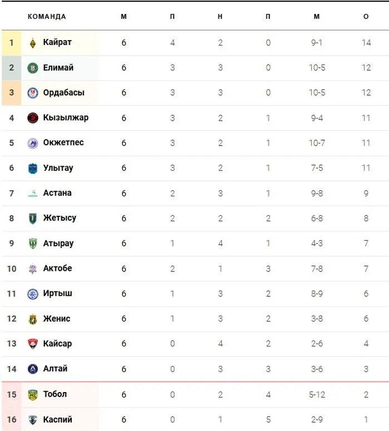Click the Ordabasy team emblem icon
Screen dimensions: 389x431
click(33, 93)
